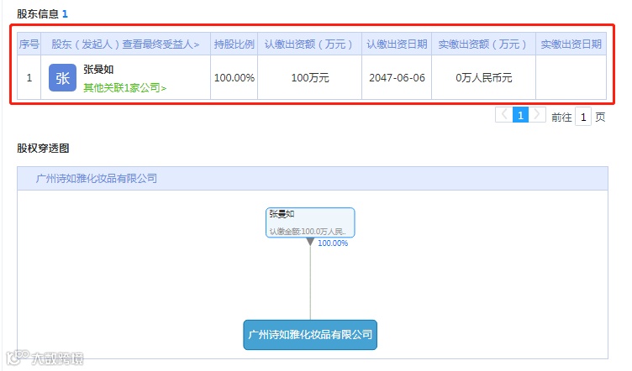Screen dimensions: 632x371
Task: Click the blue count 1 beside 股东信息
Action: pyautogui.click(x=65, y=14)
